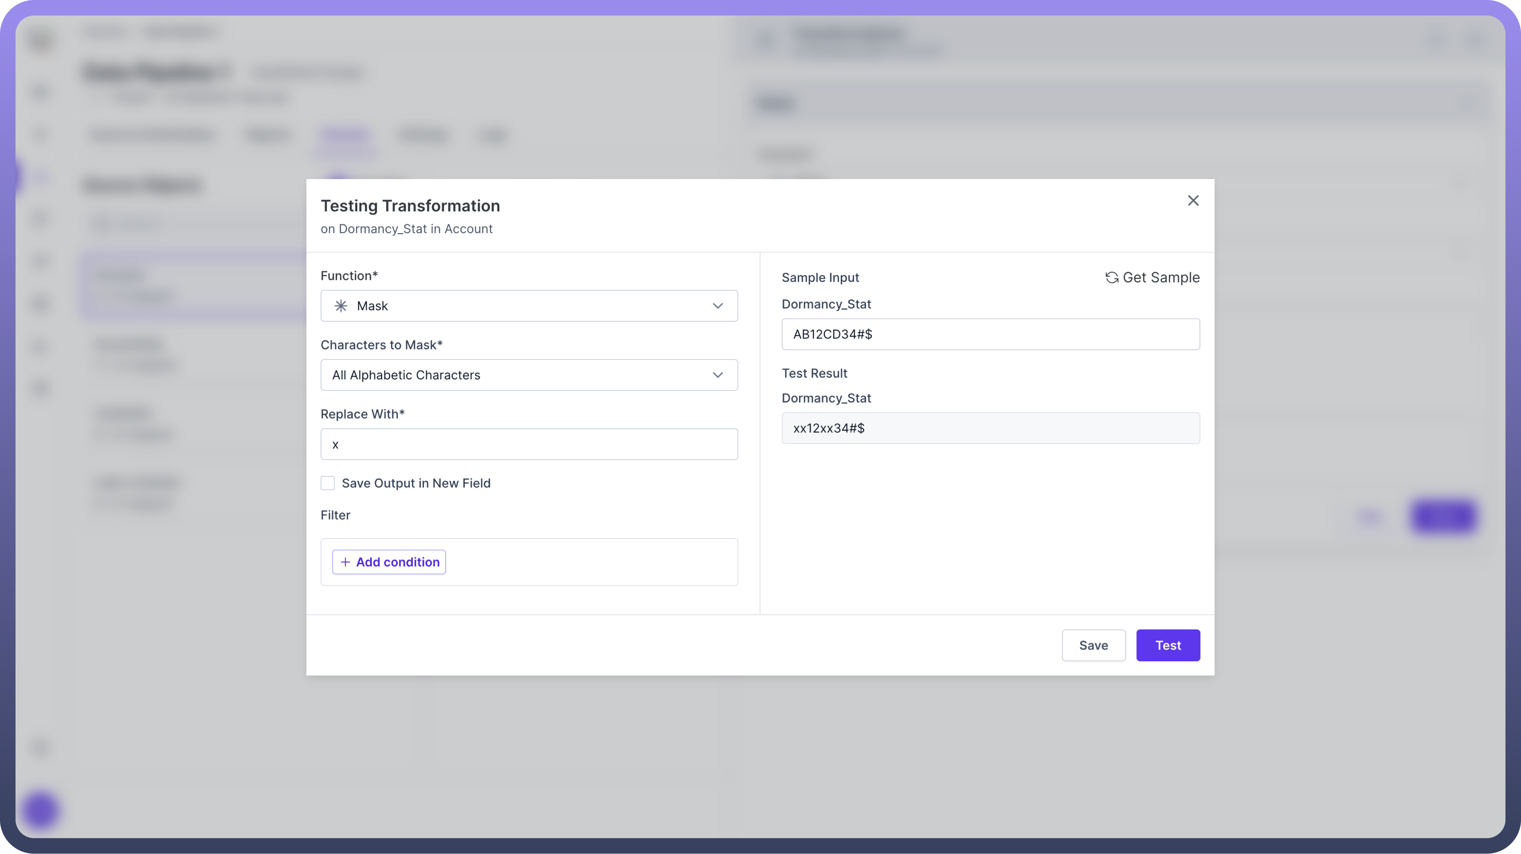Click the blurred purple avatar circle
Screen dimensions: 1521x854
(x=40, y=810)
